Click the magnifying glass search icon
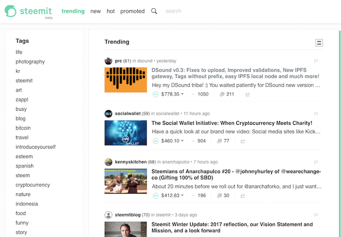341x237 pixels. [154, 11]
